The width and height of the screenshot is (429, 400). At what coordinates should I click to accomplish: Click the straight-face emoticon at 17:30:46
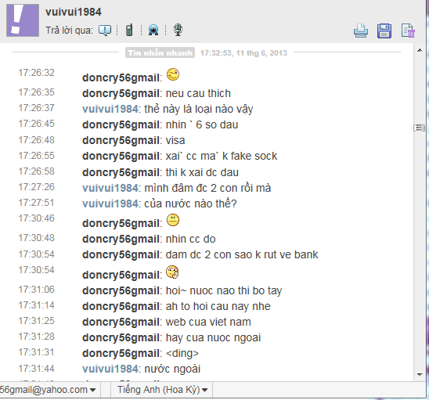[173, 220]
